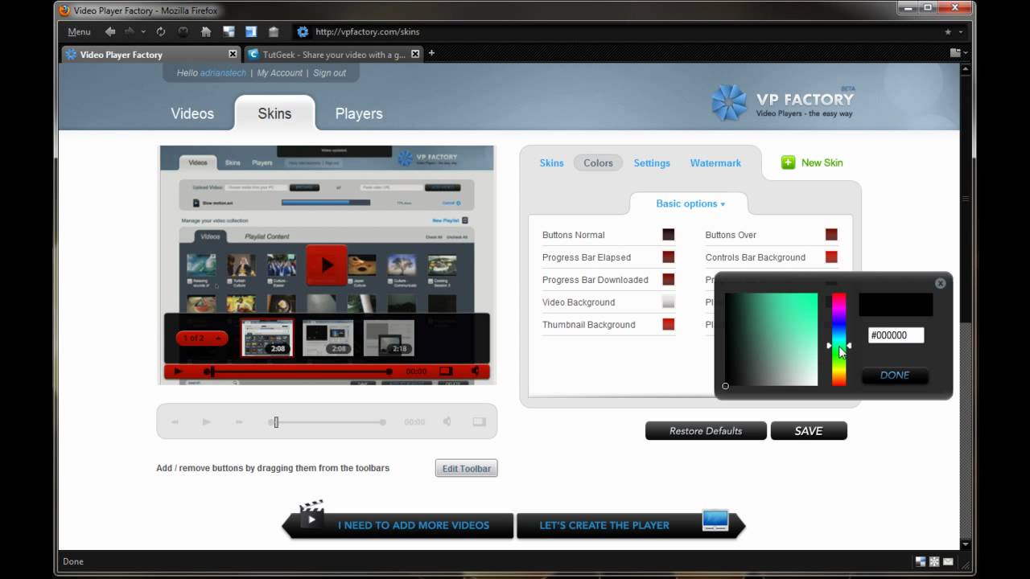Click the fullscreen icon in gray toolbar
This screenshot has height=579, width=1030.
(x=479, y=421)
